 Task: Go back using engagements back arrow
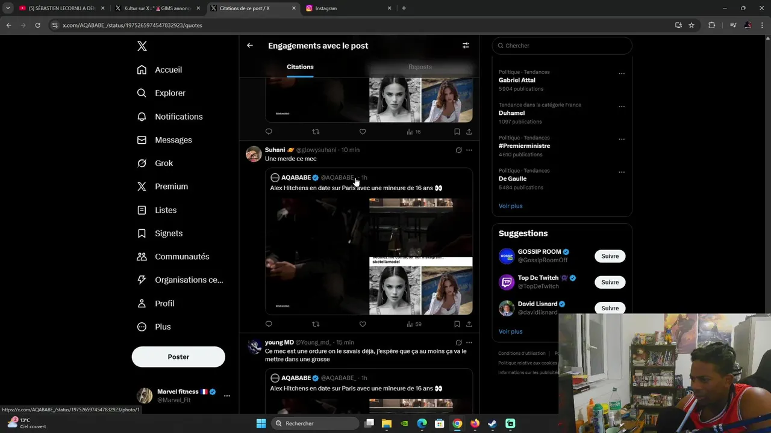coord(250,46)
